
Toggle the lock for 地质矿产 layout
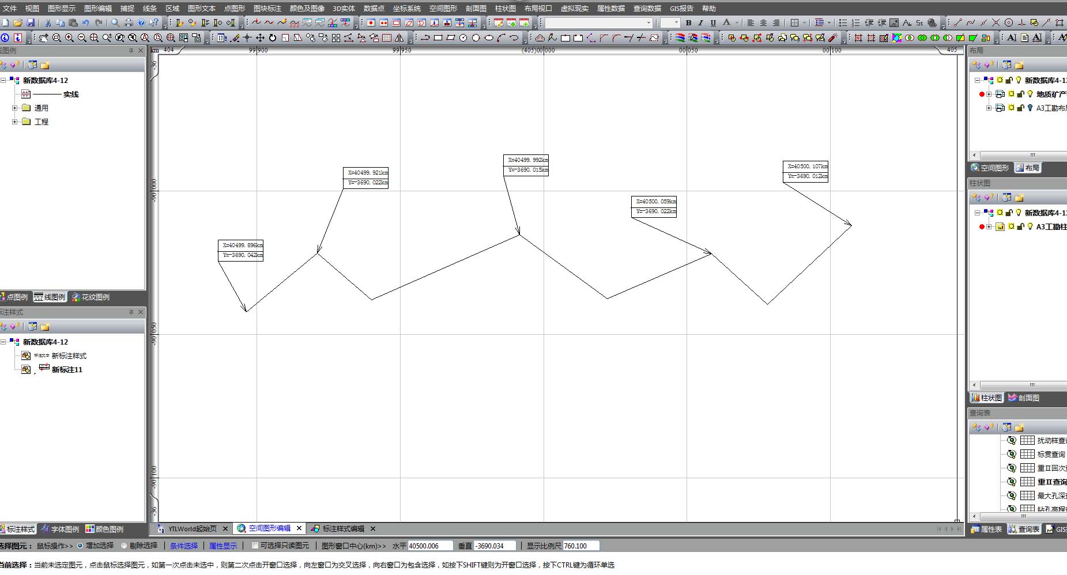(x=1020, y=94)
